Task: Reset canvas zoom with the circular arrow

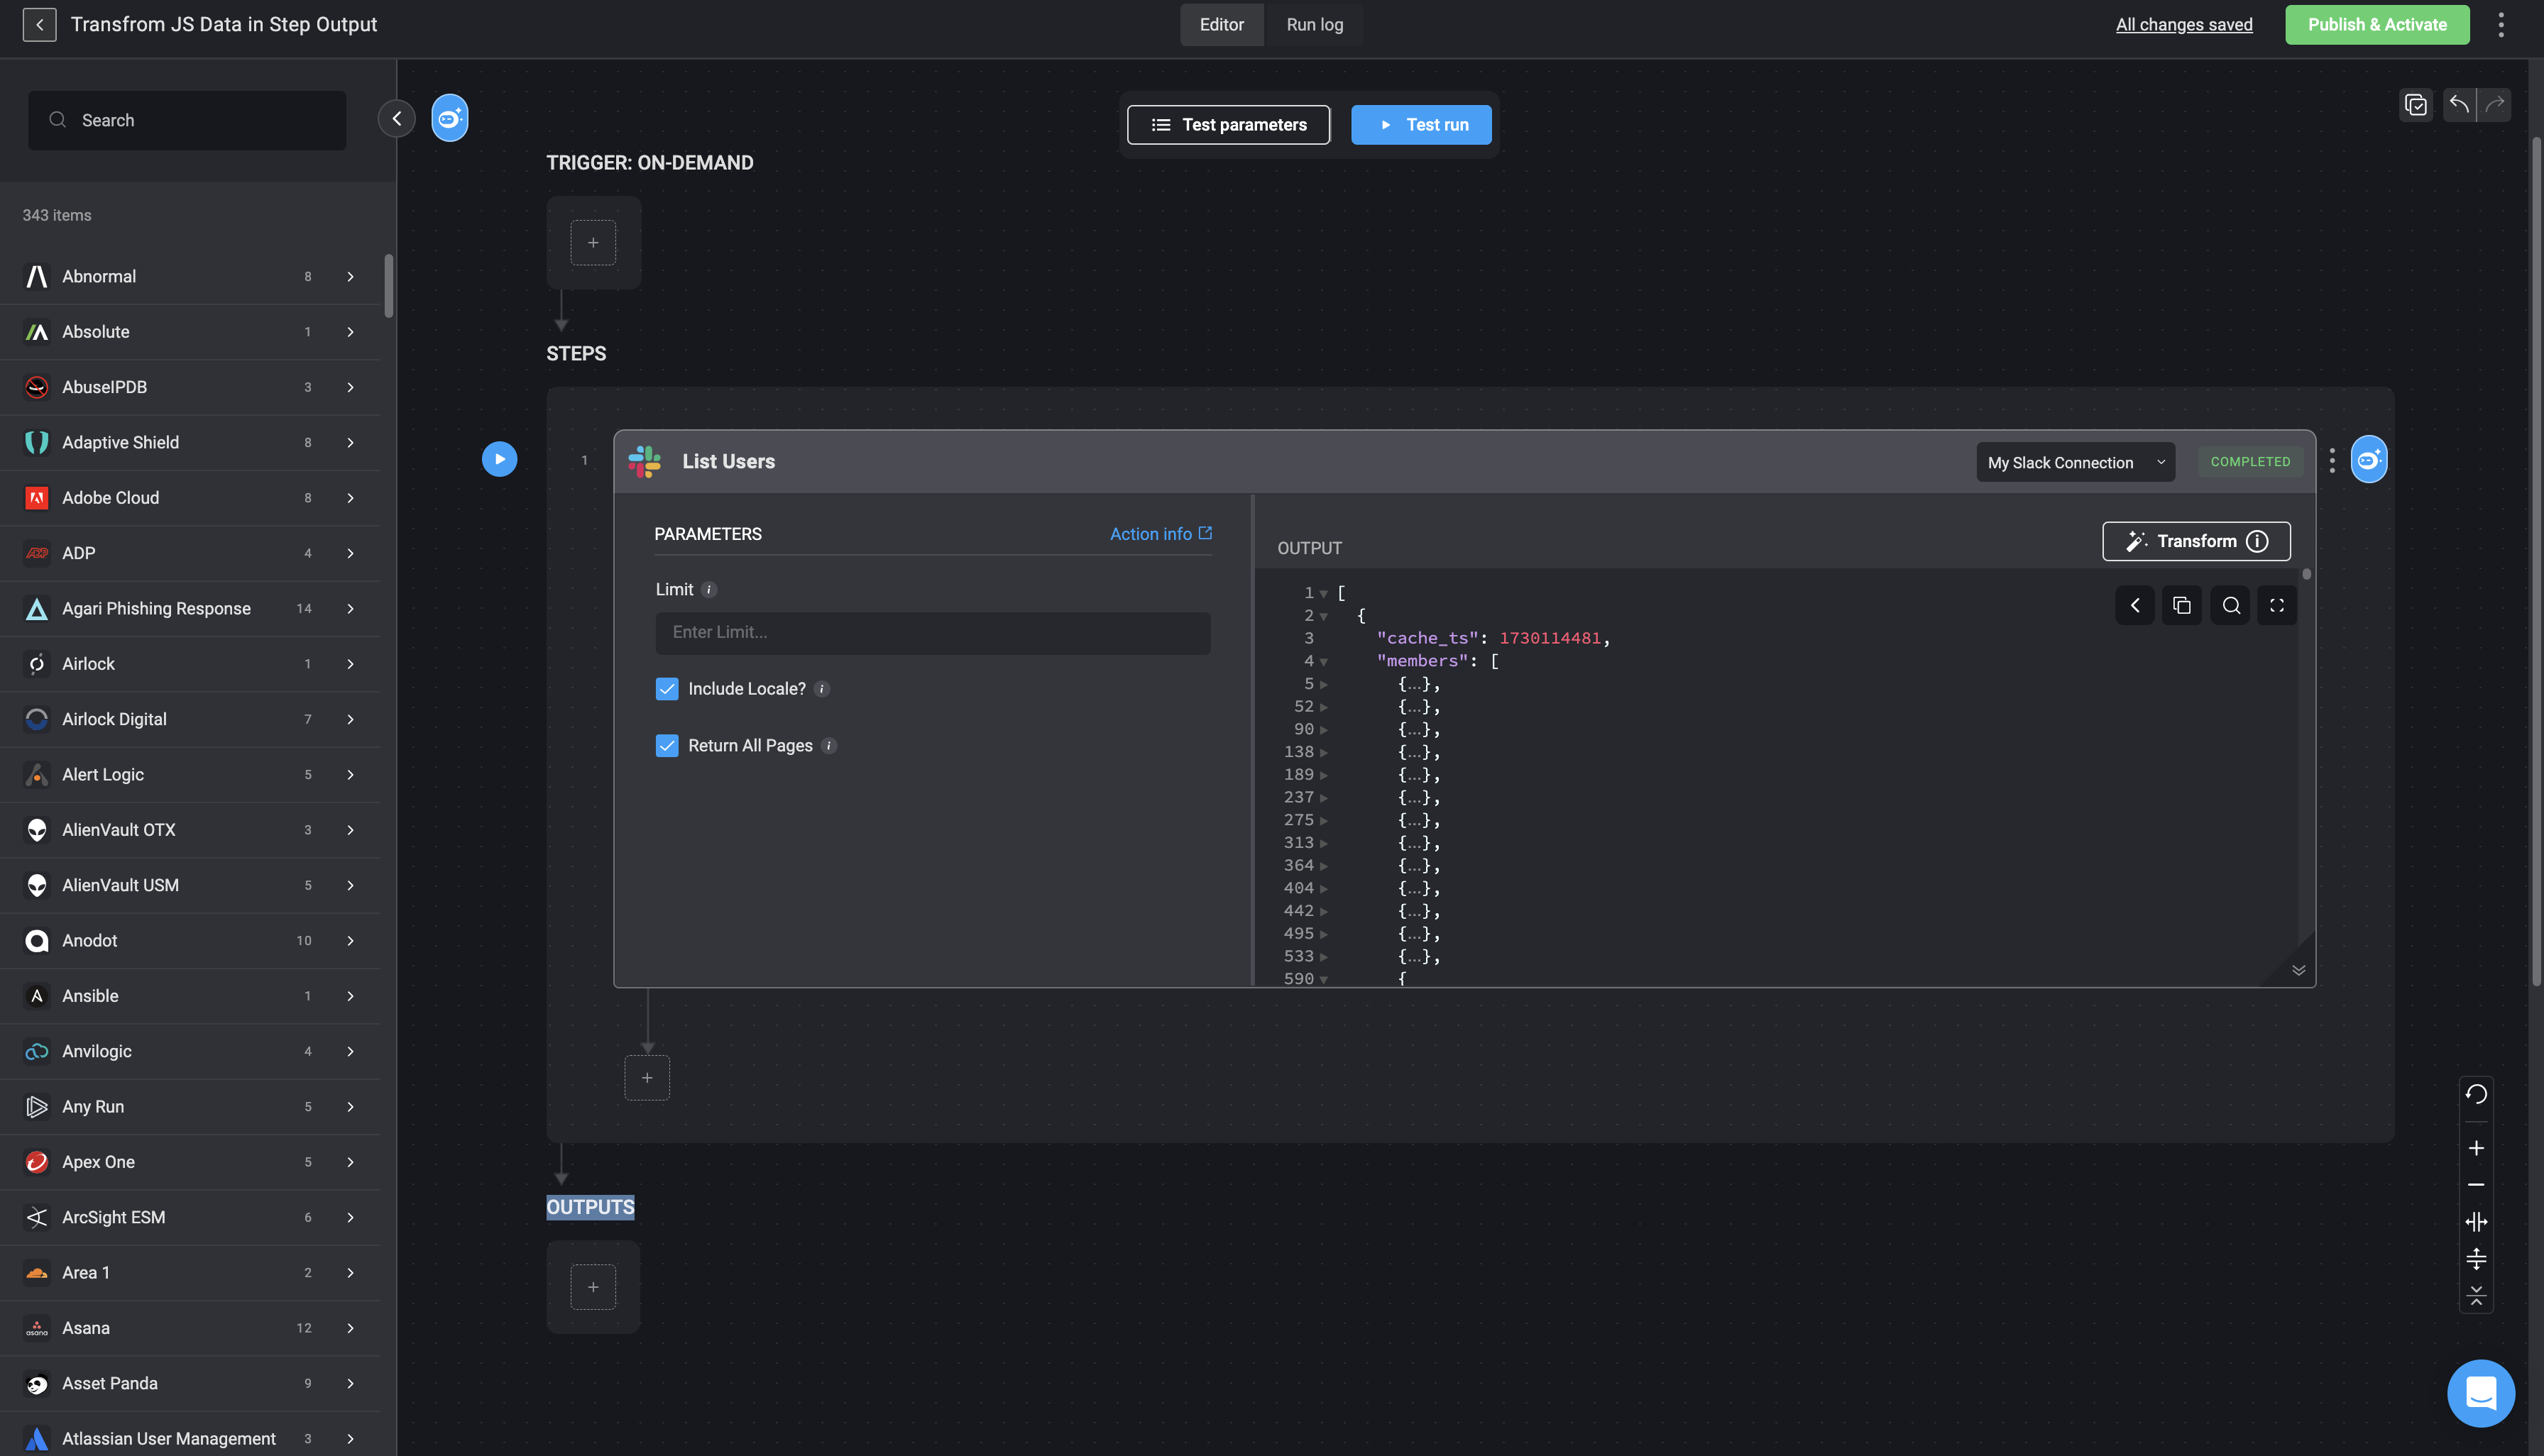Action: click(x=2476, y=1094)
